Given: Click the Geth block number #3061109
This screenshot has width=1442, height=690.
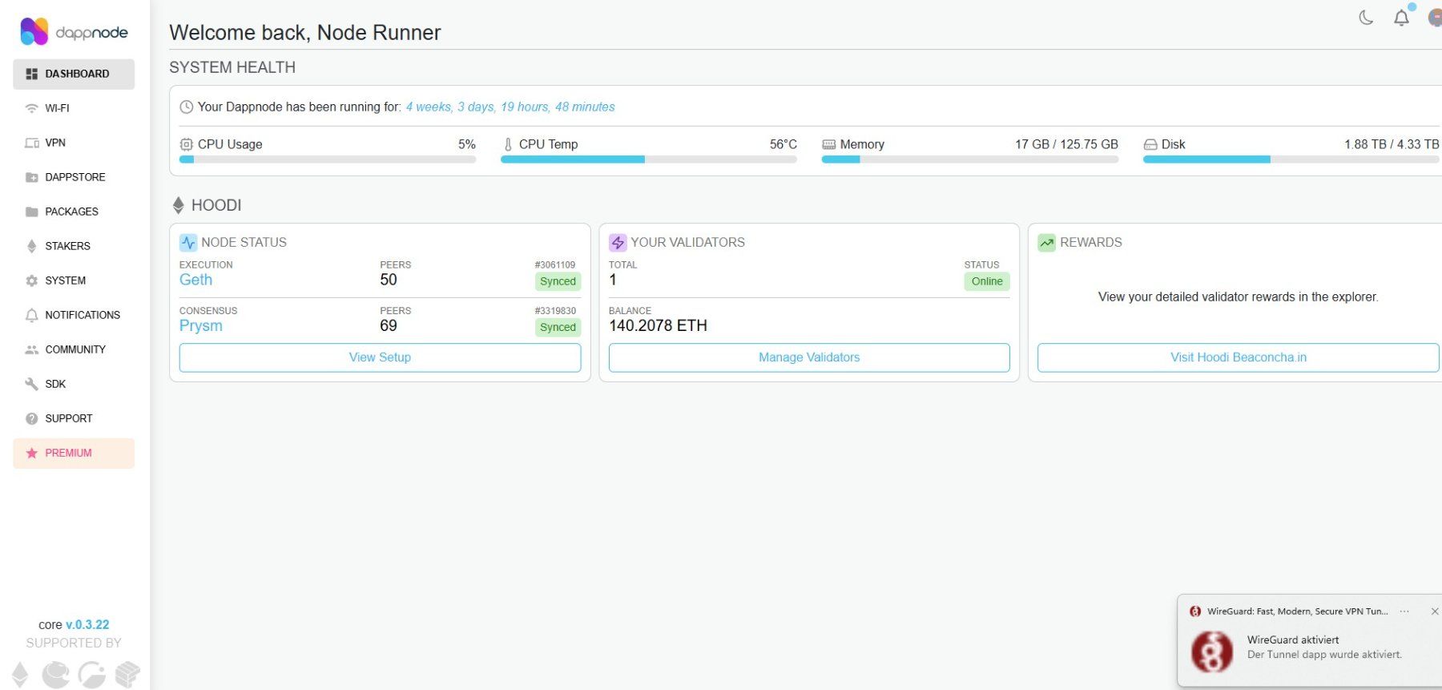Looking at the screenshot, I should [x=555, y=264].
